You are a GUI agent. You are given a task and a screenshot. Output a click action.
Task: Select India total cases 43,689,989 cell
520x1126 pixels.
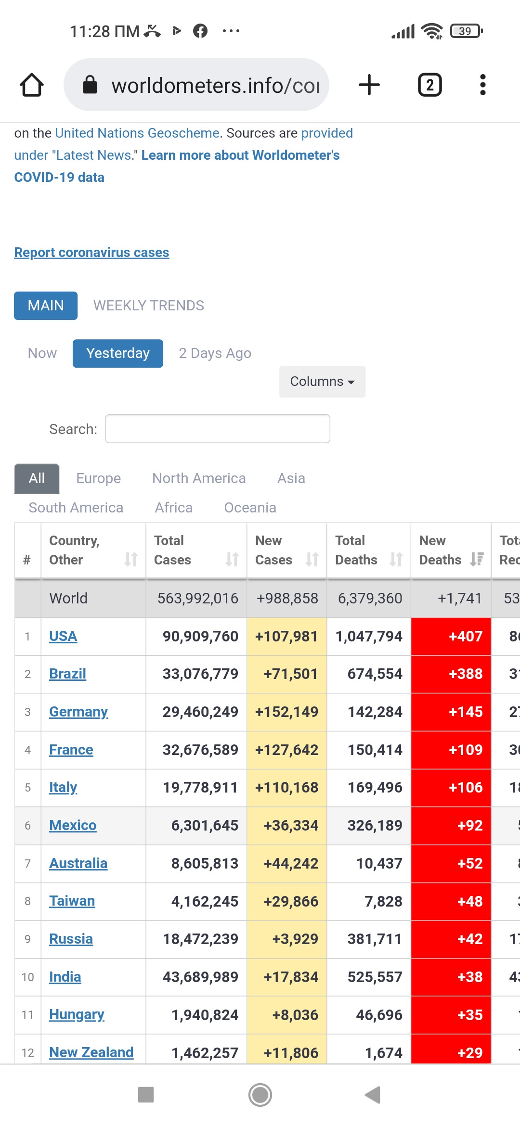(x=196, y=977)
